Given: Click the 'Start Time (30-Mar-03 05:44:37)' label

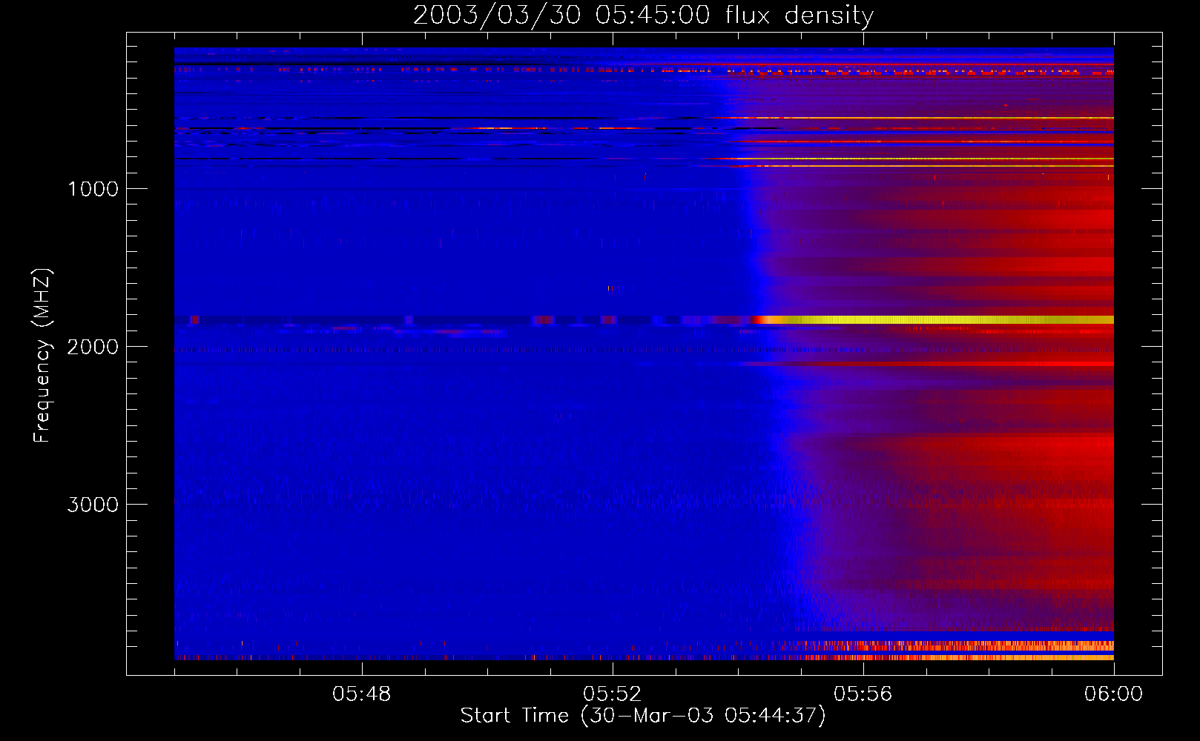Looking at the screenshot, I should (x=643, y=716).
